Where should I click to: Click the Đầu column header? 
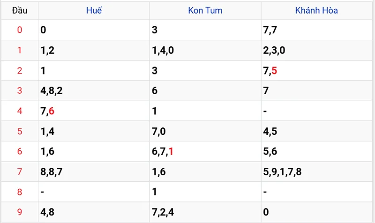(x=19, y=11)
